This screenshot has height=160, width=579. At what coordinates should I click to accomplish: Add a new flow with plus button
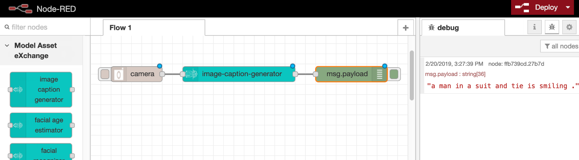(x=406, y=28)
